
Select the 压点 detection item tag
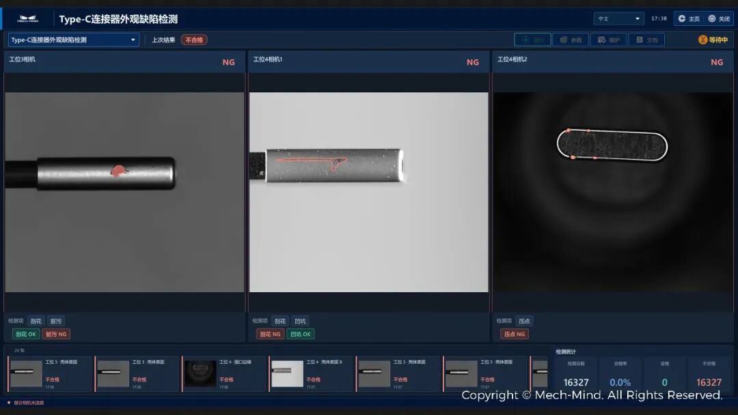click(524, 321)
